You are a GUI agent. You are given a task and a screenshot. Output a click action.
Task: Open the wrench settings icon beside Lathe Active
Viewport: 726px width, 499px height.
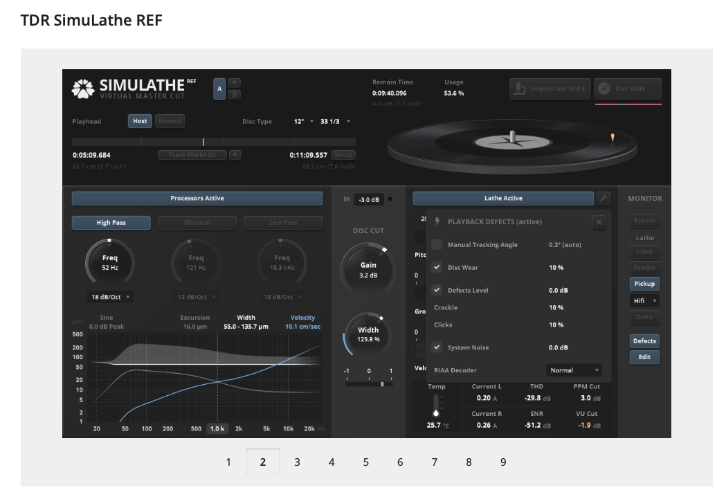tap(604, 198)
